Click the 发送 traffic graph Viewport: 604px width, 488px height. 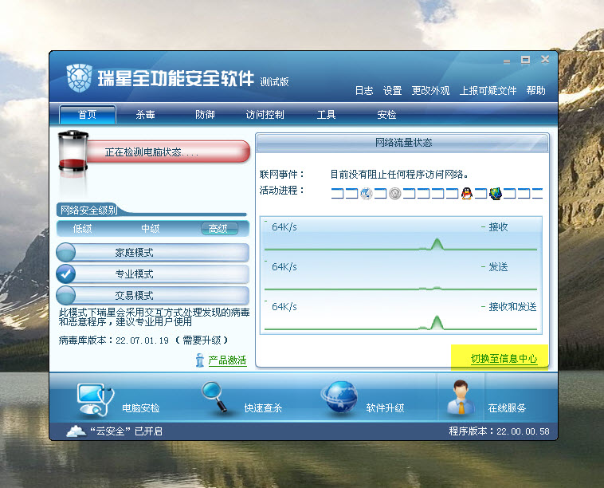coord(401,275)
